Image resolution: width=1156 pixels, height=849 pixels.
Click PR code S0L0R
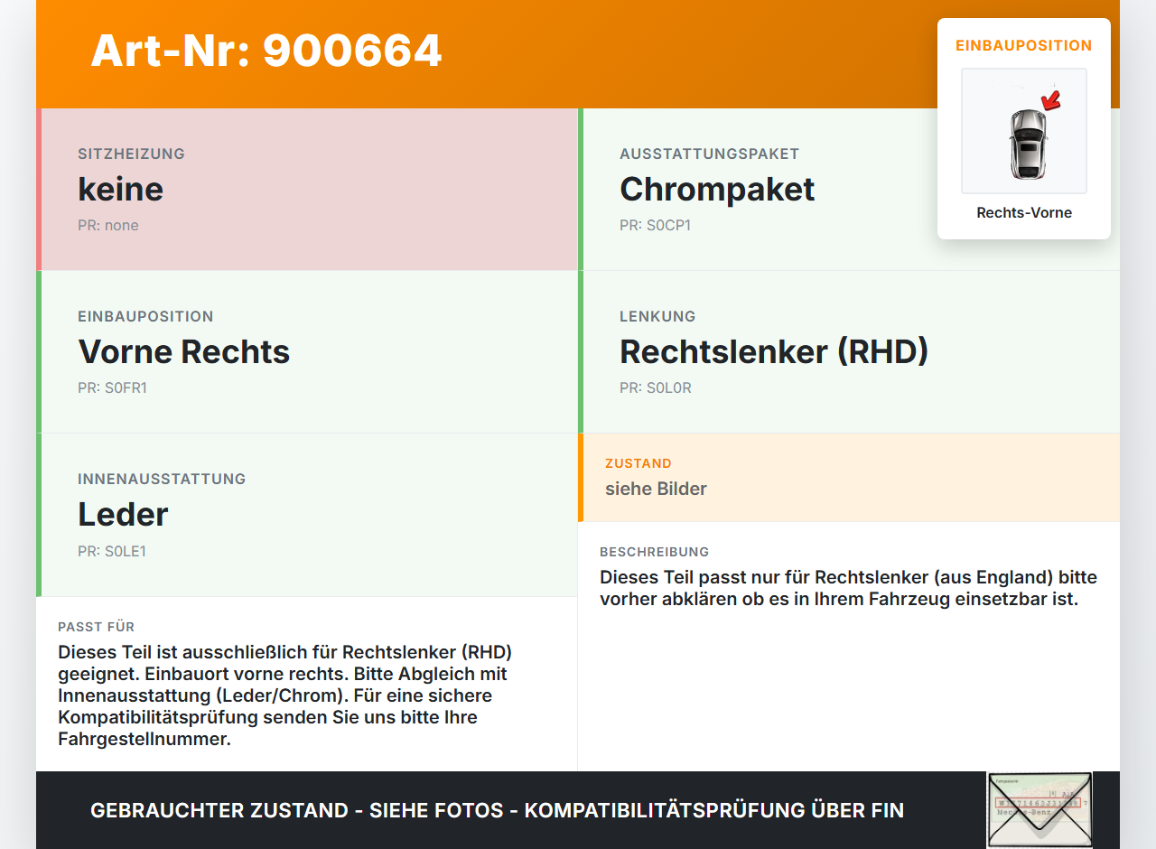(656, 388)
